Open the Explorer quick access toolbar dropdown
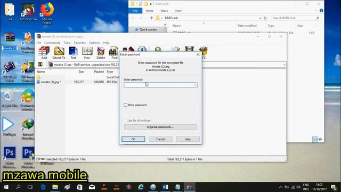The height and width of the screenshot is (192, 341). click(150, 4)
